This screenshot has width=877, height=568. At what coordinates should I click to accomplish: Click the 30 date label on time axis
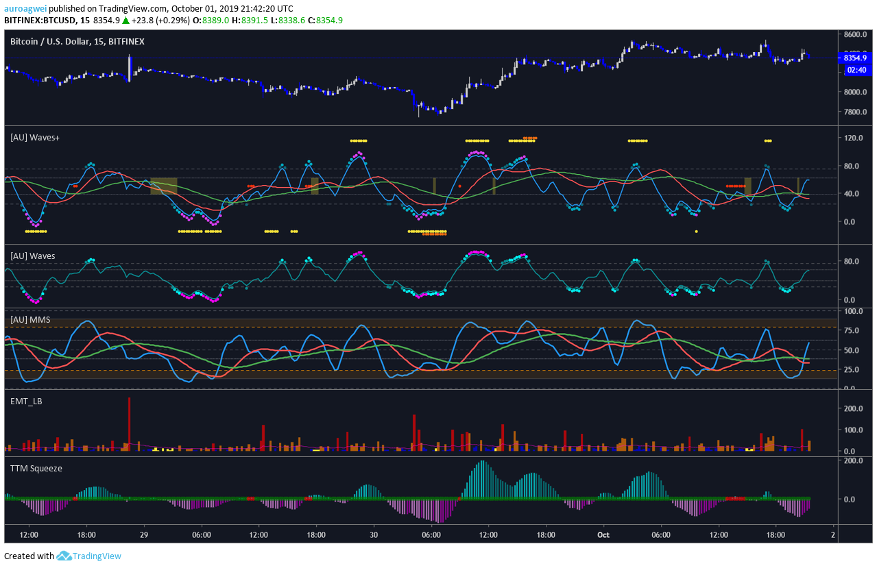point(374,534)
